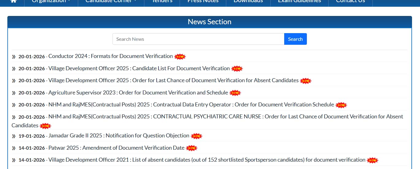Click NEW badge next to Agriculture Supervisor 2023
Viewport: 420px width, 169px height.
[235, 93]
